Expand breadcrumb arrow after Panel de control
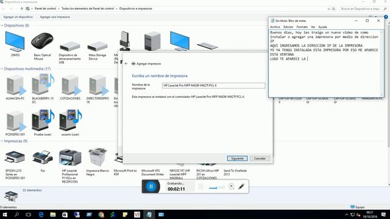Screen dimensions: 390x219 pyautogui.click(x=59, y=9)
